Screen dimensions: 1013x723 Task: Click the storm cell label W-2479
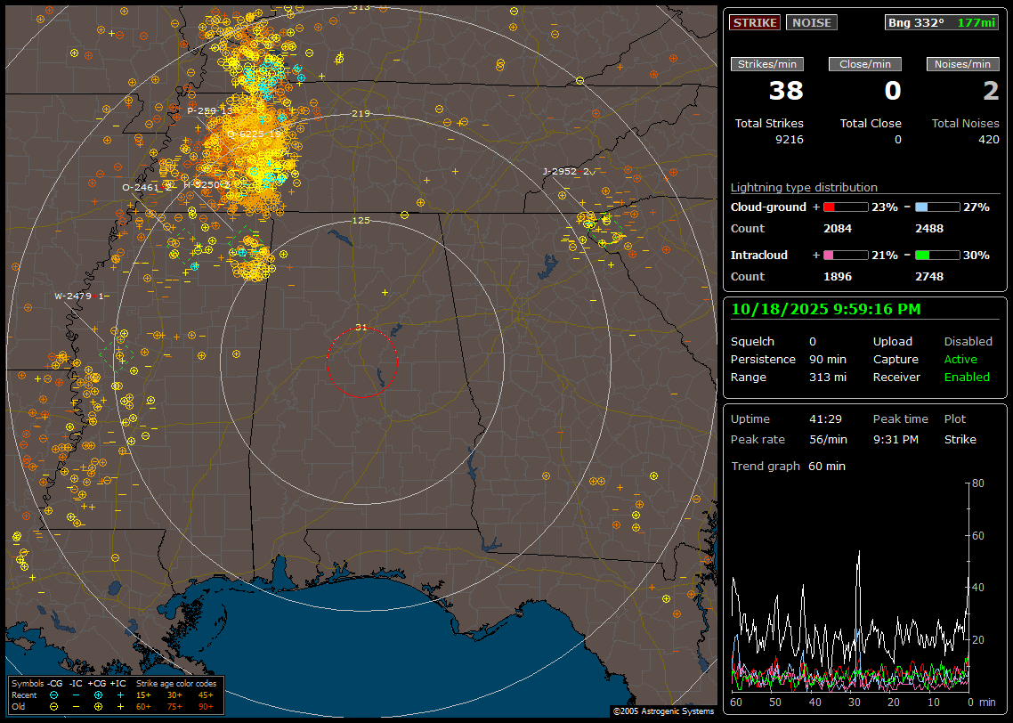(75, 296)
